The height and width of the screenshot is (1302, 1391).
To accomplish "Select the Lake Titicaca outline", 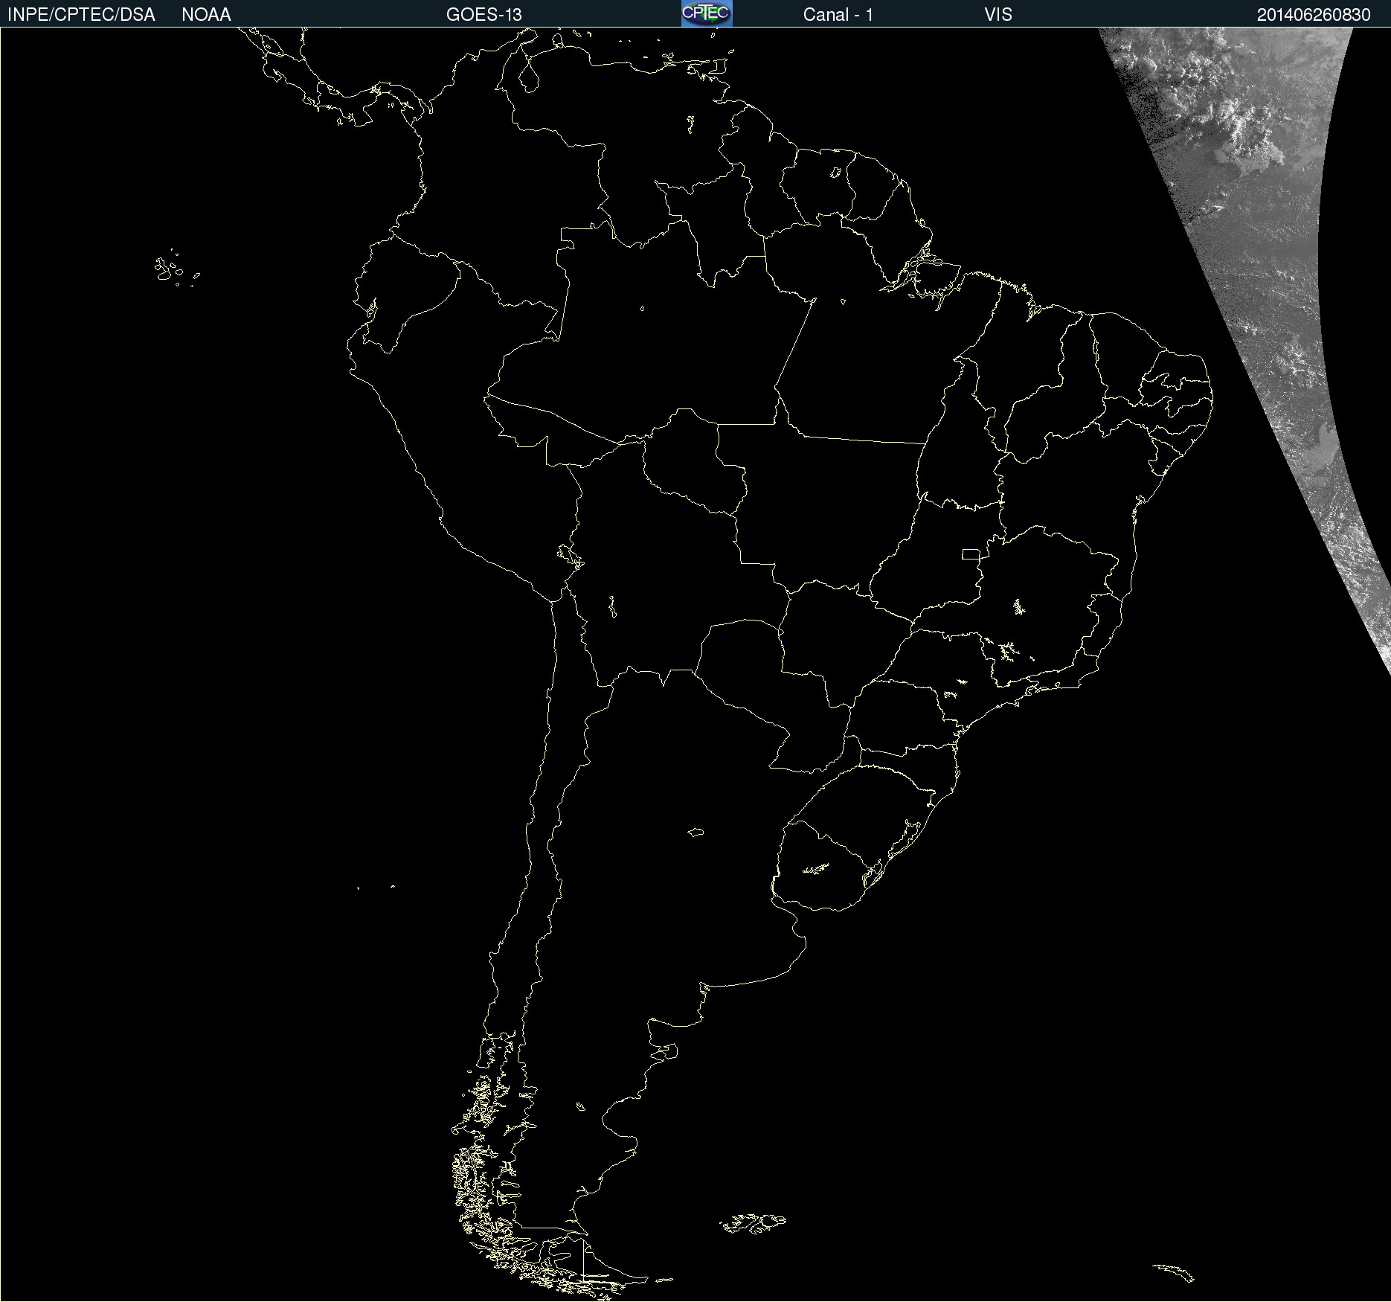I will pos(569,555).
